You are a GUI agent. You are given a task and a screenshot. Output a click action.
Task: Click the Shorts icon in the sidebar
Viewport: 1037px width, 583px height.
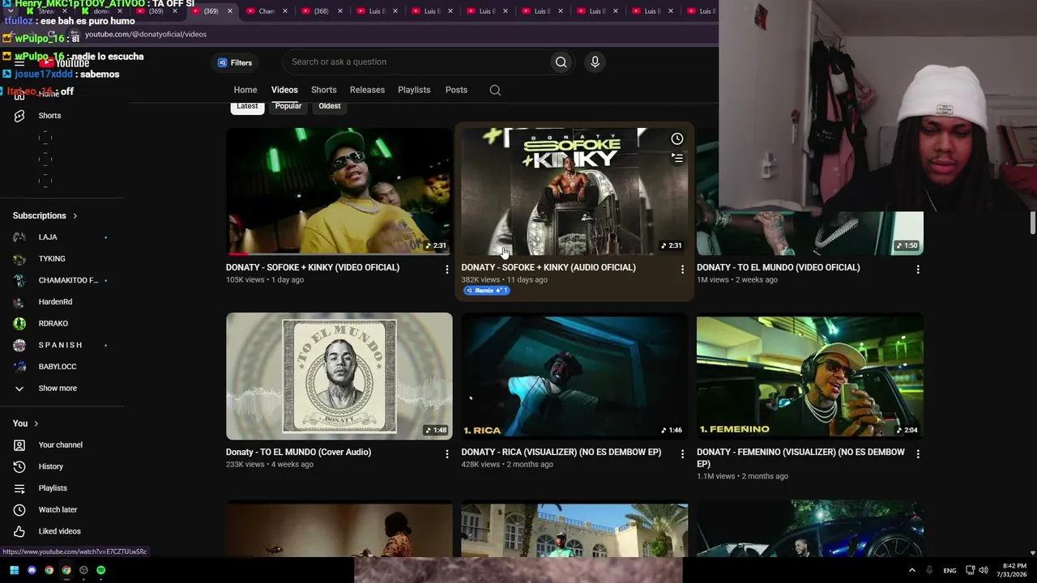click(x=19, y=116)
